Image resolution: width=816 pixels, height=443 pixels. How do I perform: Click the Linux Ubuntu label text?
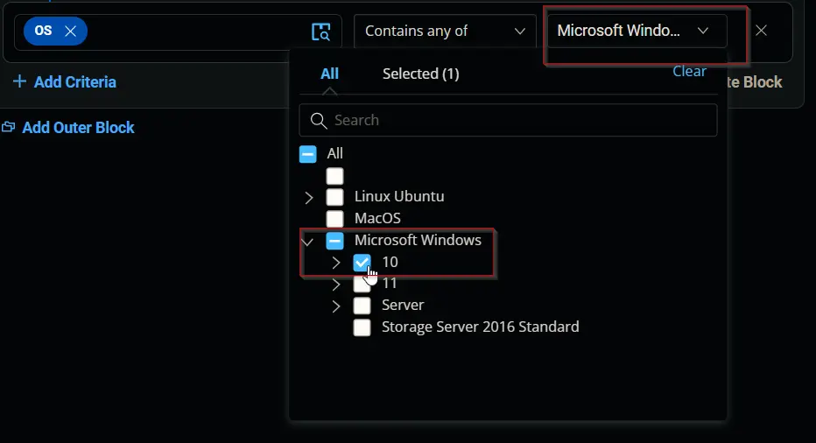[399, 197]
